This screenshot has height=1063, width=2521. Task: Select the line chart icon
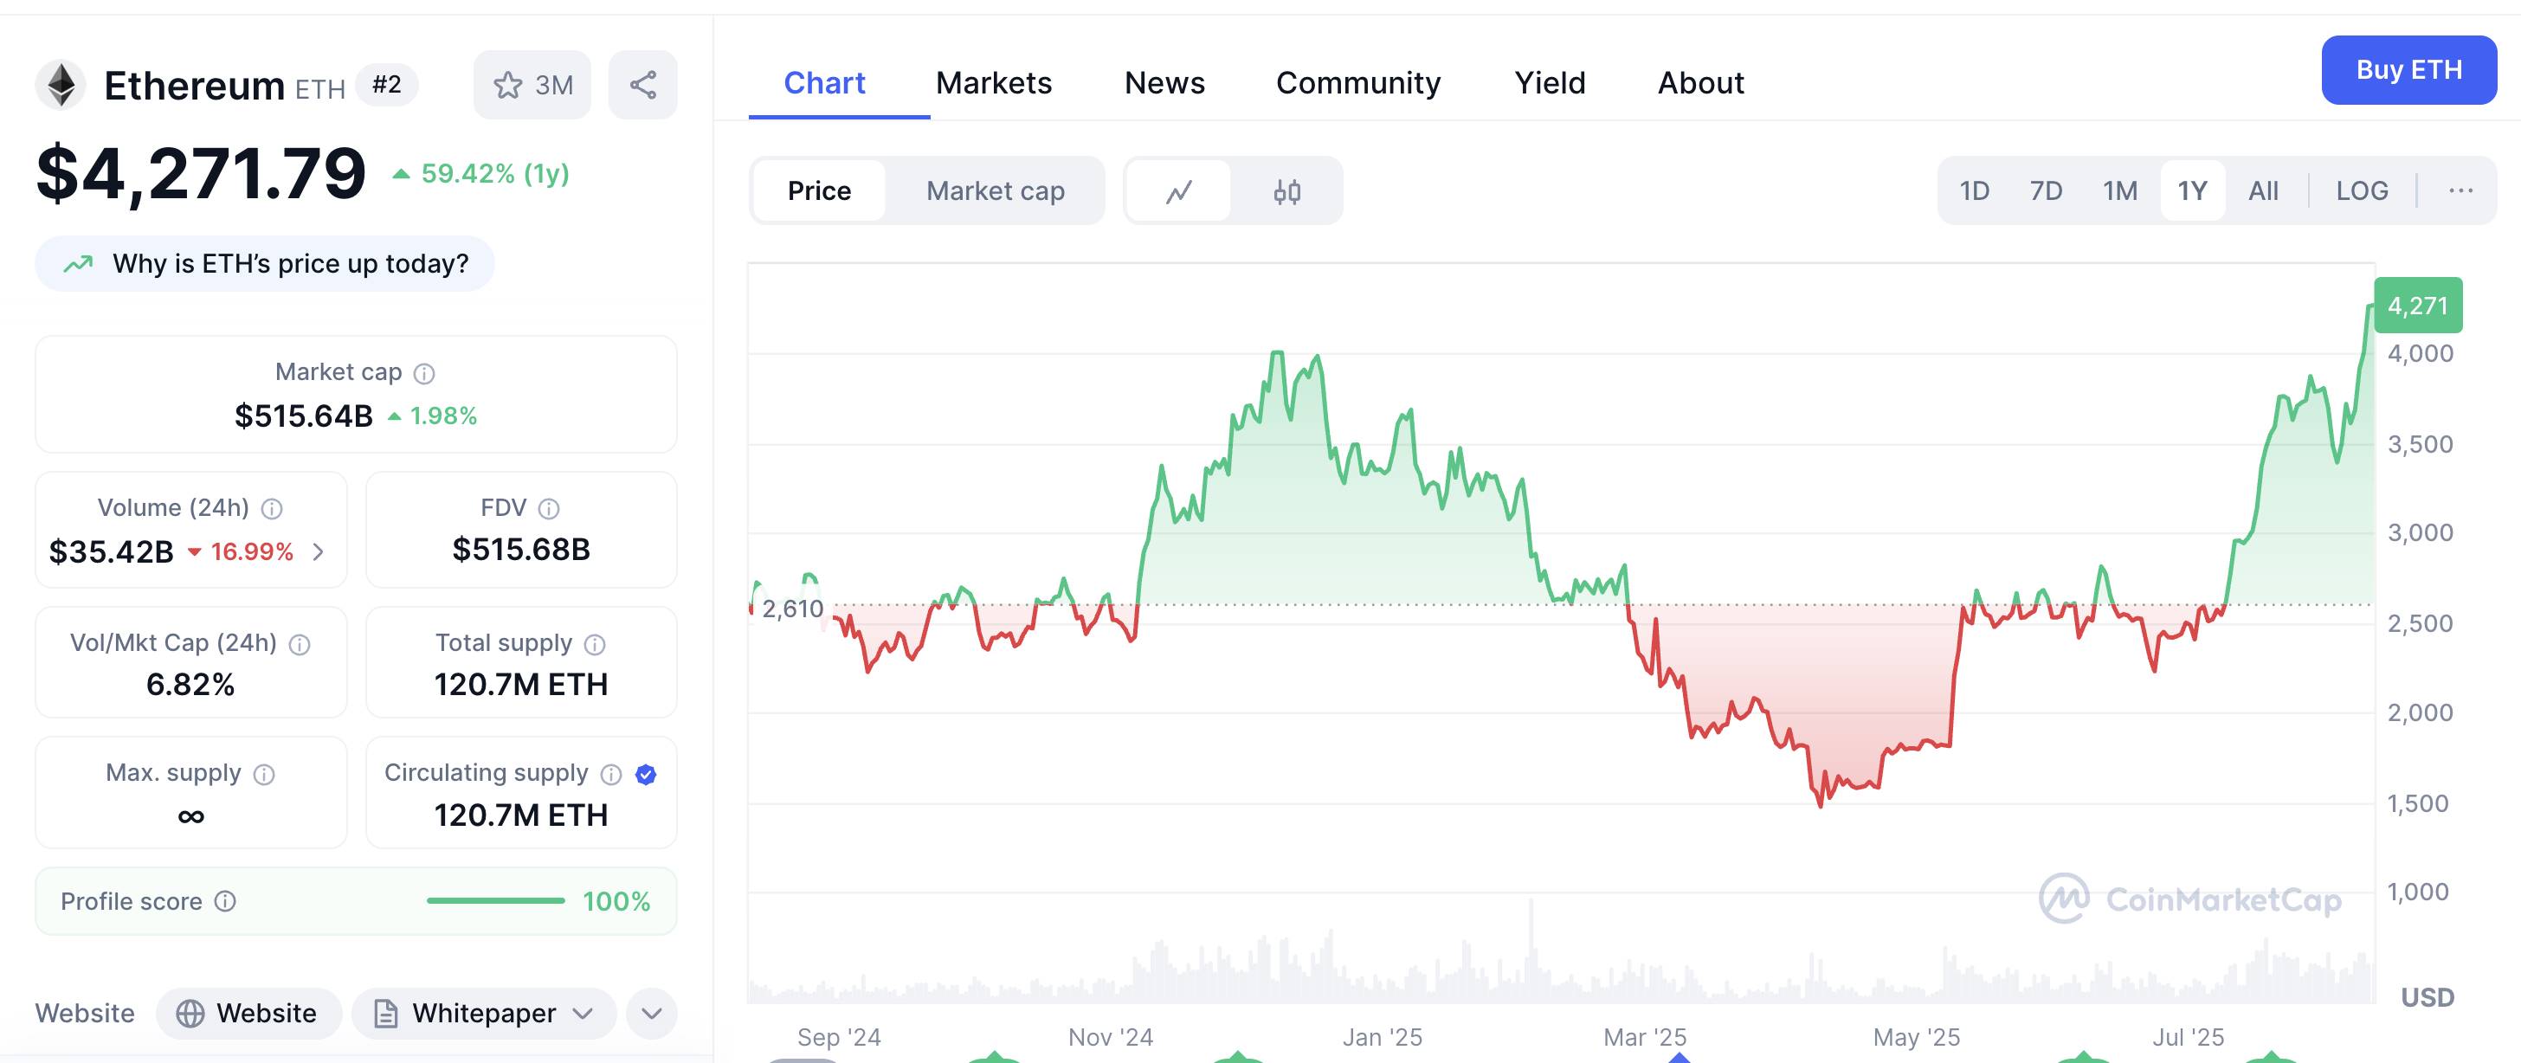coord(1178,190)
